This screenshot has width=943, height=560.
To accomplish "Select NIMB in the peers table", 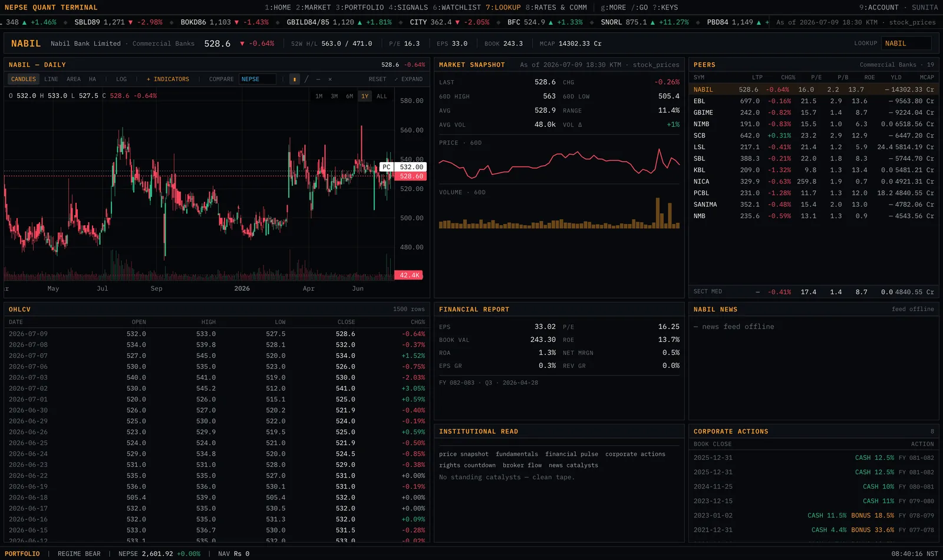I will [813, 124].
